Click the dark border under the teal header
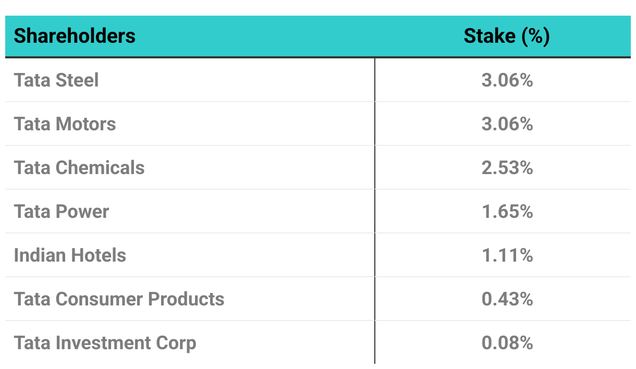636x369 pixels. point(318,57)
